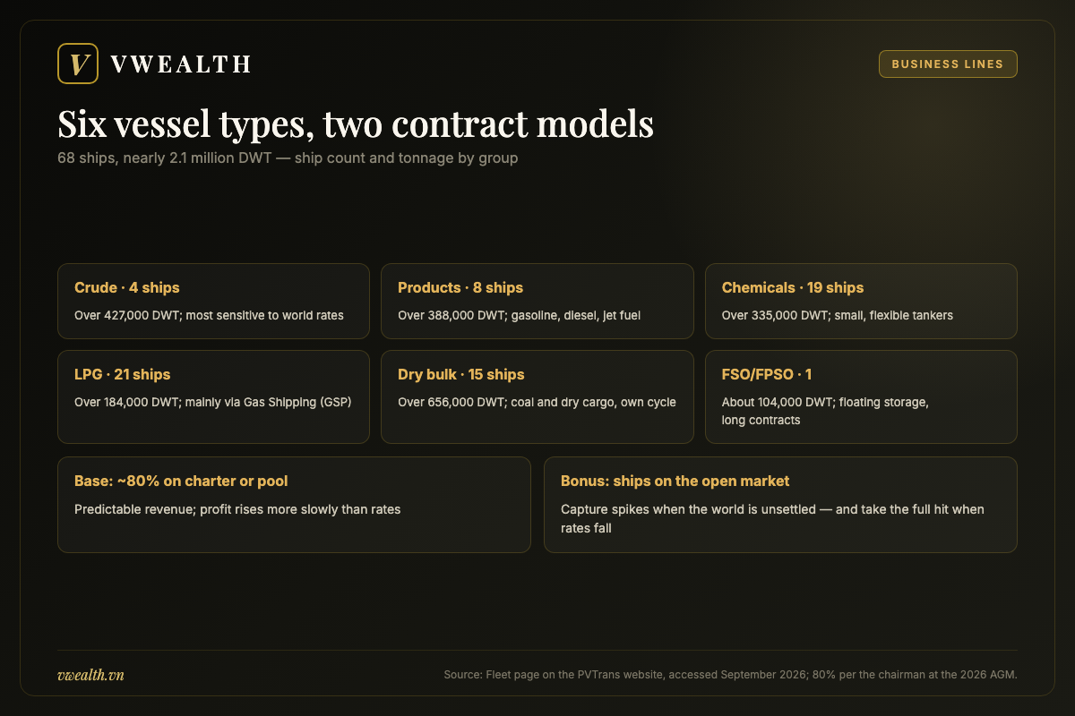
Task: Select the LPG · 21 ships card
Action: [213, 396]
